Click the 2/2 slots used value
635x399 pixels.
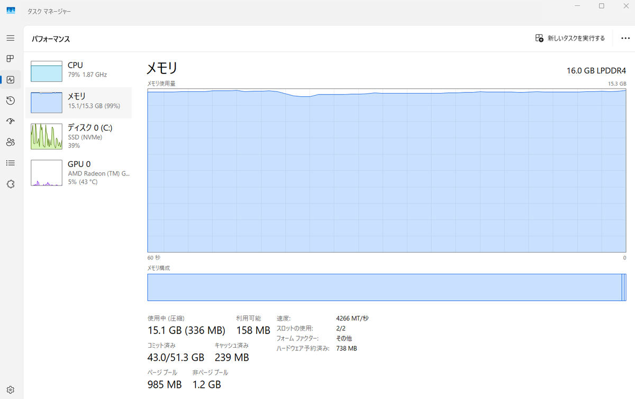point(341,328)
